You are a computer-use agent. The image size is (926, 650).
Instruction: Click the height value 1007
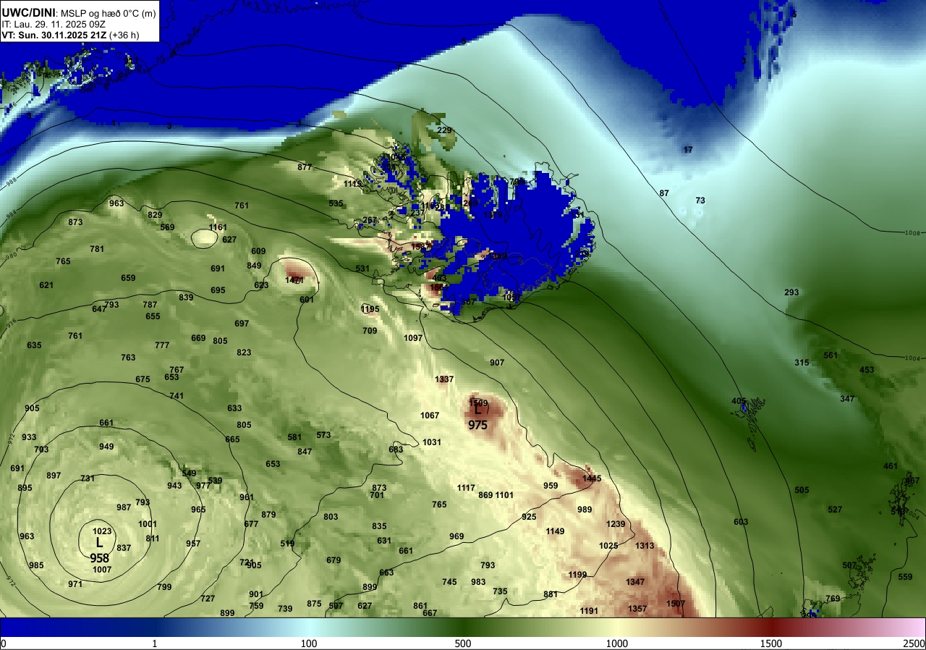click(x=102, y=570)
